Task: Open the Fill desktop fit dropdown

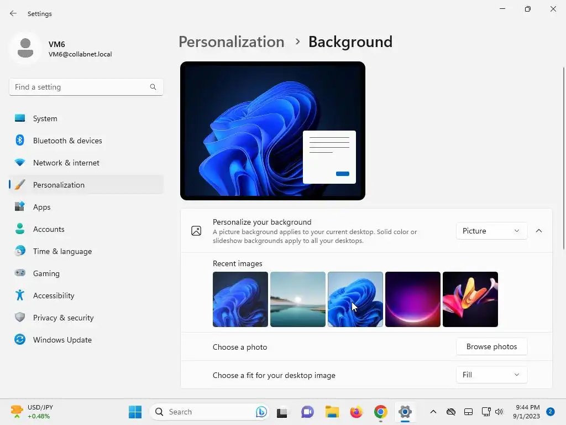Action: tap(491, 375)
